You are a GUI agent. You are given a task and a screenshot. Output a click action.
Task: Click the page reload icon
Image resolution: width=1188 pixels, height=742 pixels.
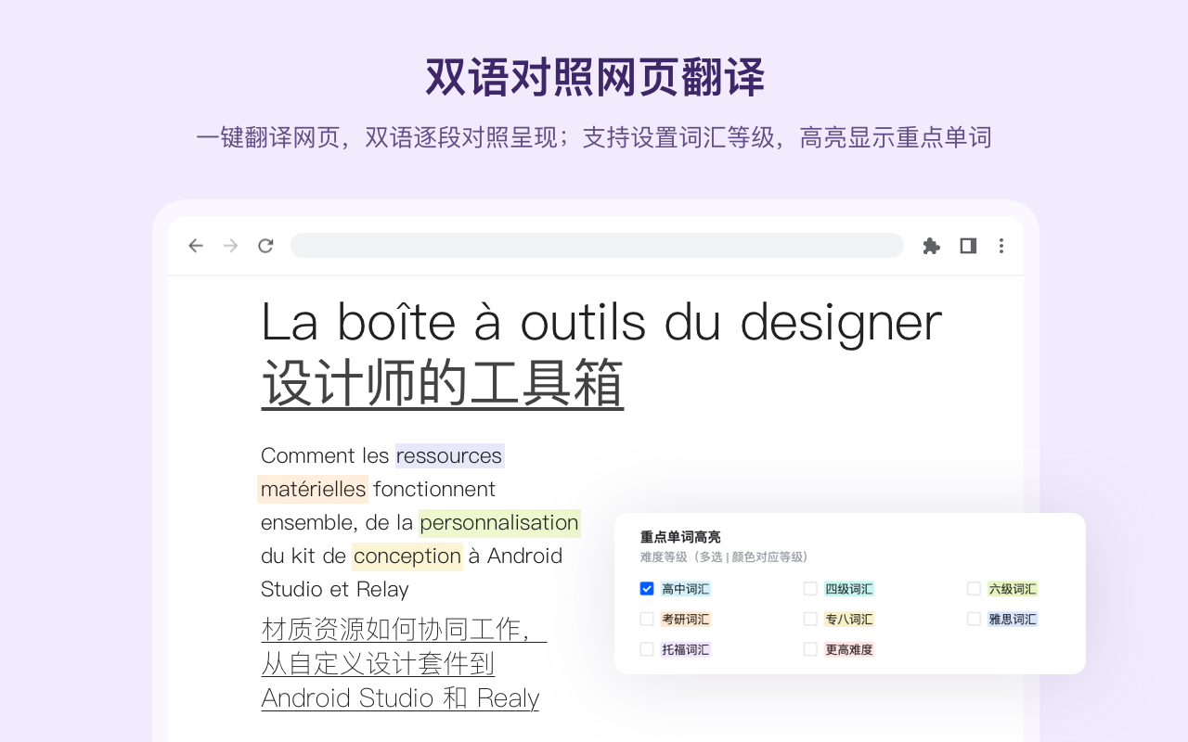click(x=265, y=245)
